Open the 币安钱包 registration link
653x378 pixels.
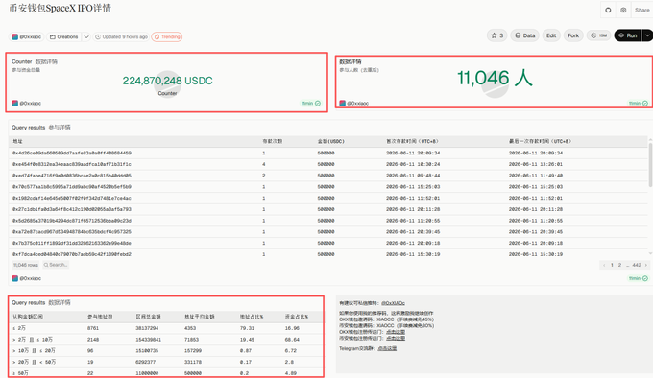click(396, 338)
